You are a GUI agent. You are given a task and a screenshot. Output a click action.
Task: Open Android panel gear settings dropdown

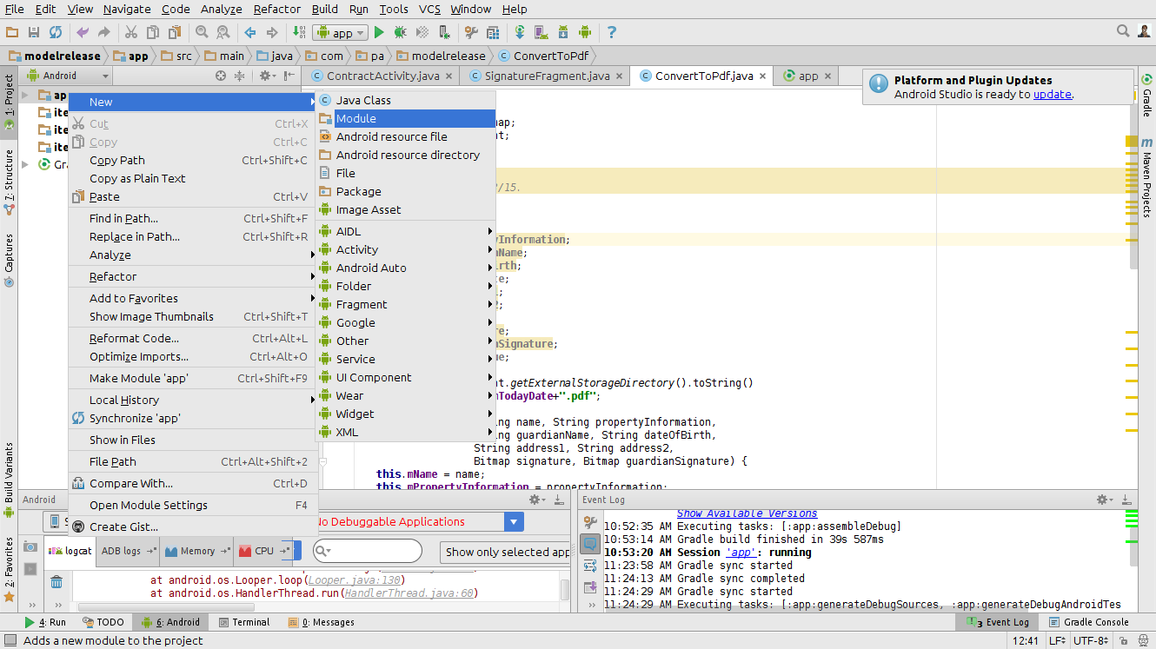tap(538, 500)
